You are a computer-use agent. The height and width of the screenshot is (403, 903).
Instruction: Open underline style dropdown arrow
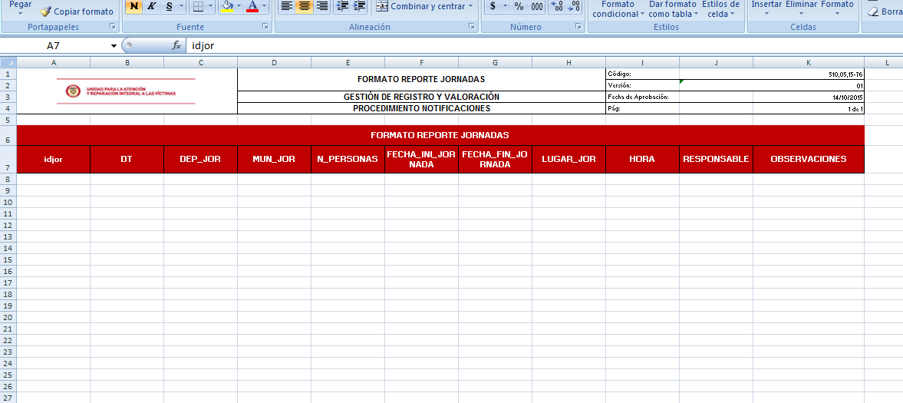[x=181, y=6]
